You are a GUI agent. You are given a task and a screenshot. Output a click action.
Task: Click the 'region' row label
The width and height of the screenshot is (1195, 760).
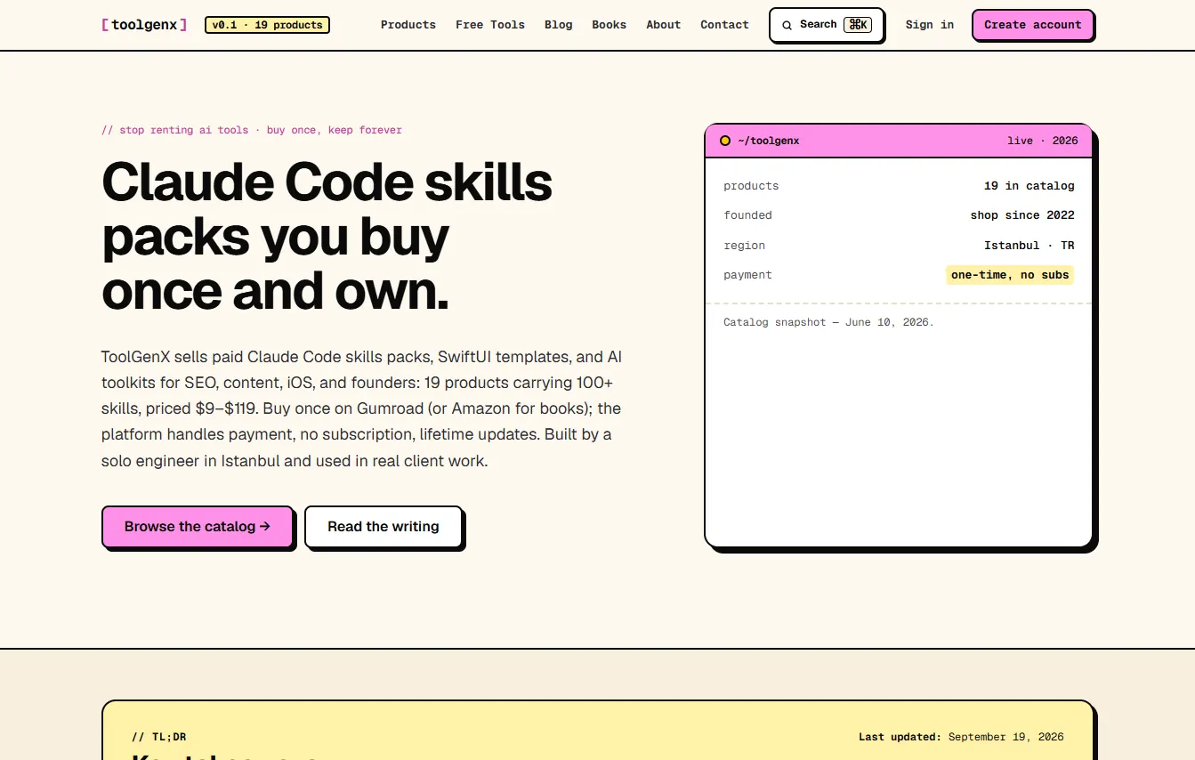pyautogui.click(x=745, y=246)
